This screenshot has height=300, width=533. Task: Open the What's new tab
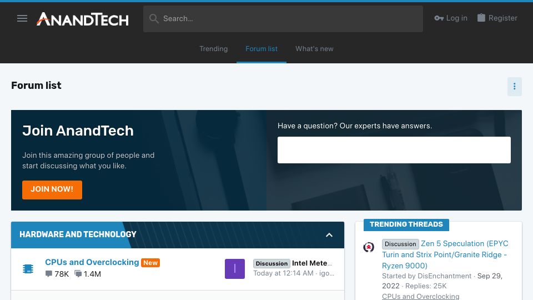(x=314, y=49)
